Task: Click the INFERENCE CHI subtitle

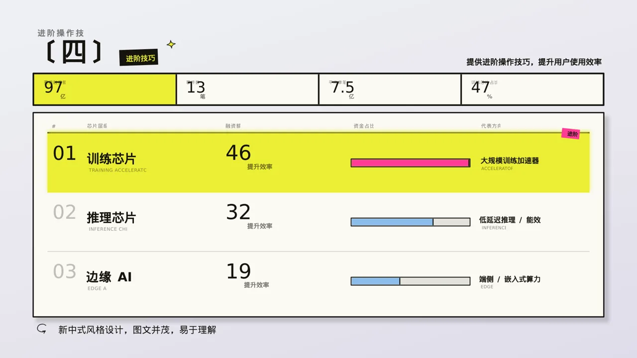Action: point(108,229)
